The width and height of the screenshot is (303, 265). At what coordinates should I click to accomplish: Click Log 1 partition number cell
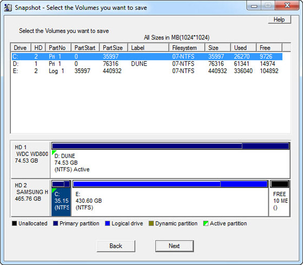coord(56,71)
